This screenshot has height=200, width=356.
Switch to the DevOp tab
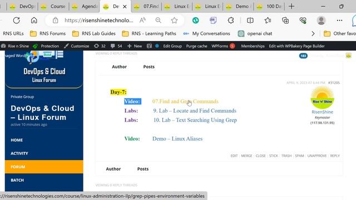(x=22, y=6)
